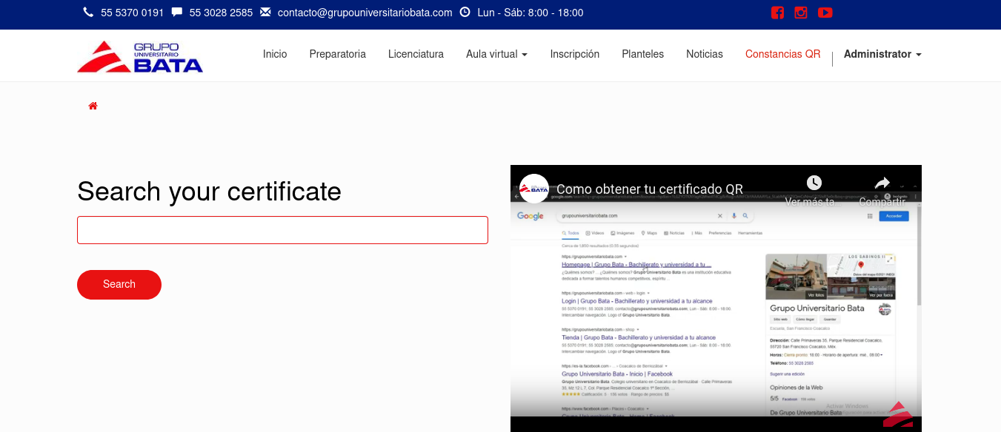Click the clock icon beside the opening hours
Screen dimensions: 1001x432
465,12
